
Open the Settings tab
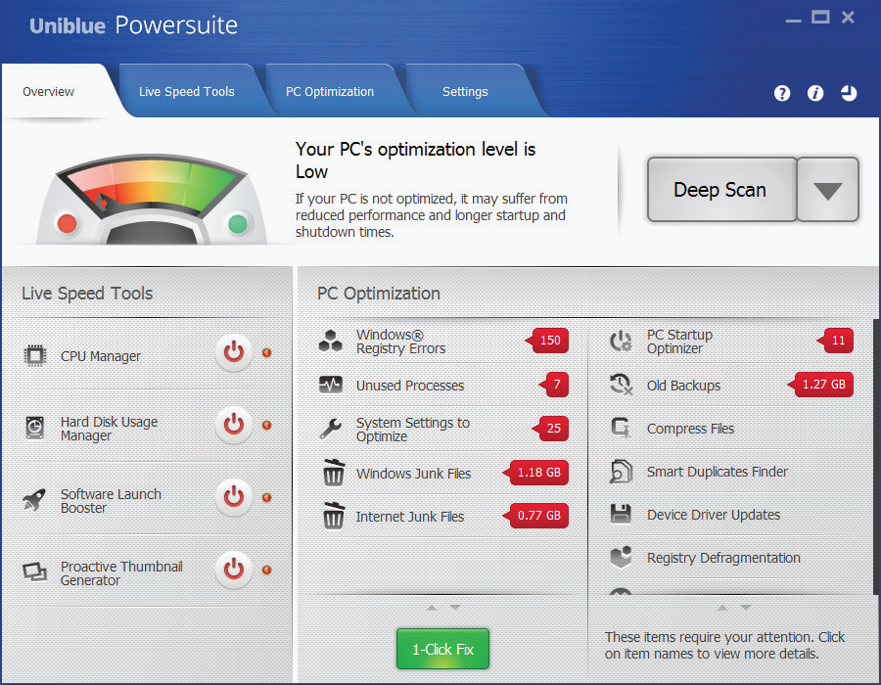coord(465,92)
